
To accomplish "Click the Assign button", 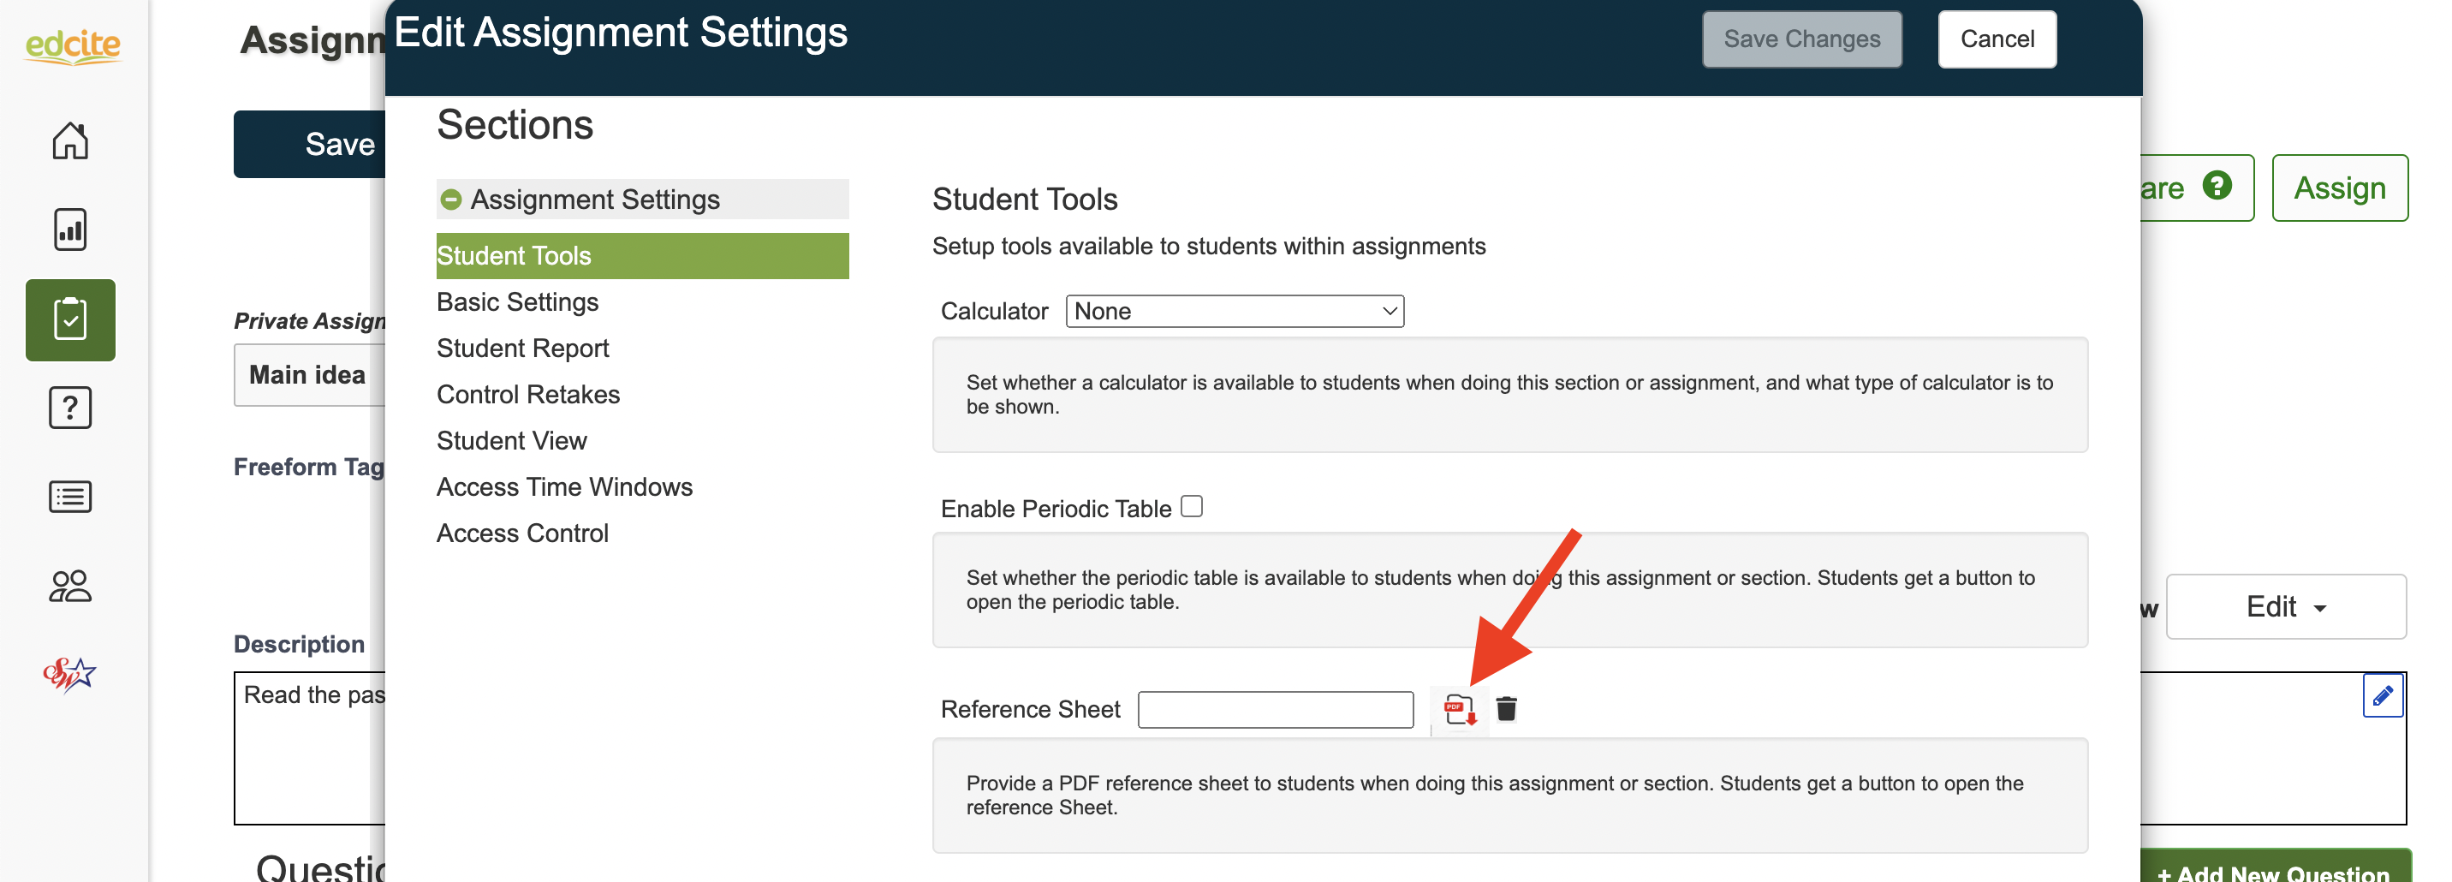I will point(2339,188).
